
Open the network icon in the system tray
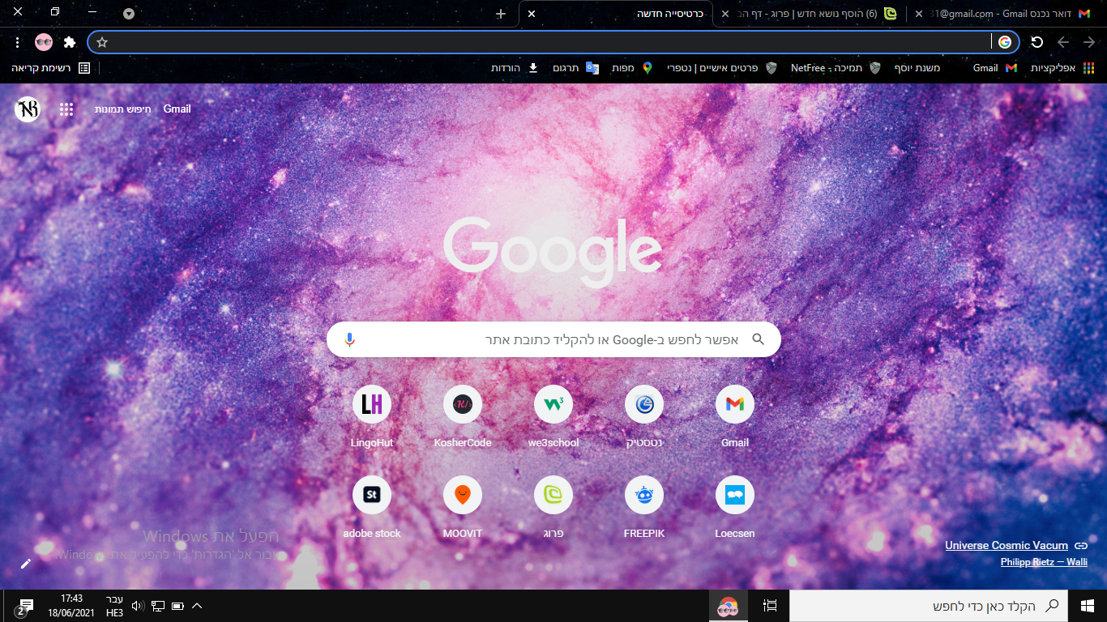pyautogui.click(x=158, y=606)
